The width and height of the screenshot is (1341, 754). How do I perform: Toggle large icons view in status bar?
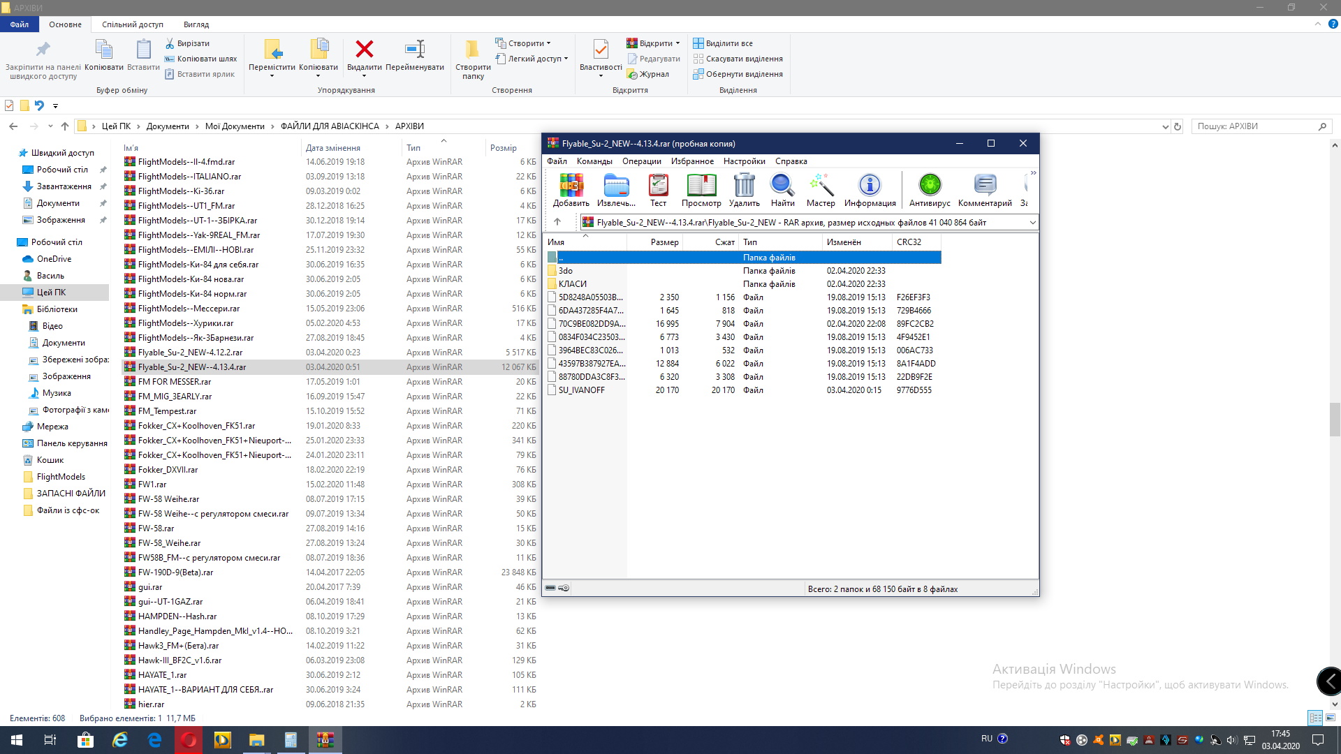[1331, 718]
